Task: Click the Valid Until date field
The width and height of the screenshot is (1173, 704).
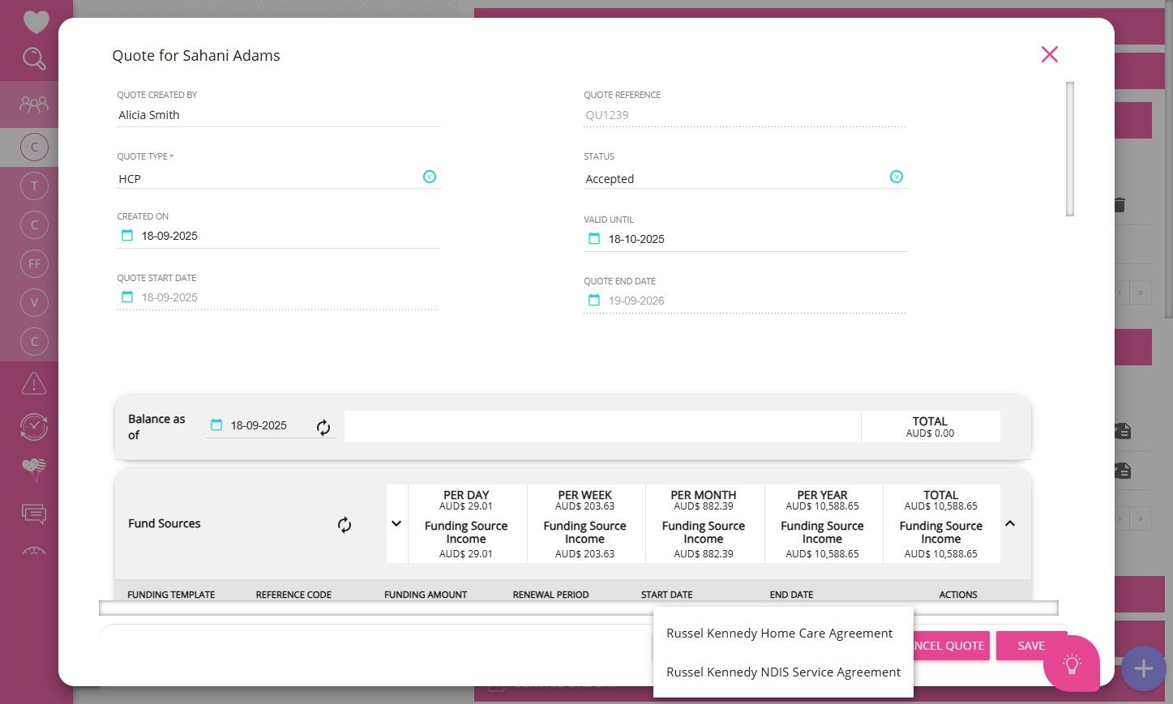Action: point(745,239)
